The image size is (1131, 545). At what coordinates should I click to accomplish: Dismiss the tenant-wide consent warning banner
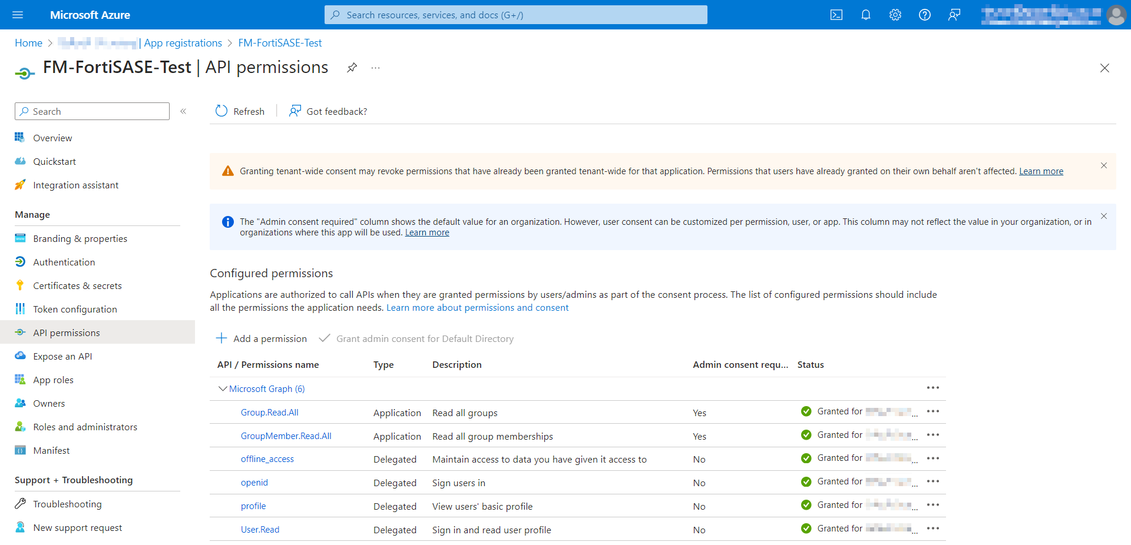(1104, 165)
